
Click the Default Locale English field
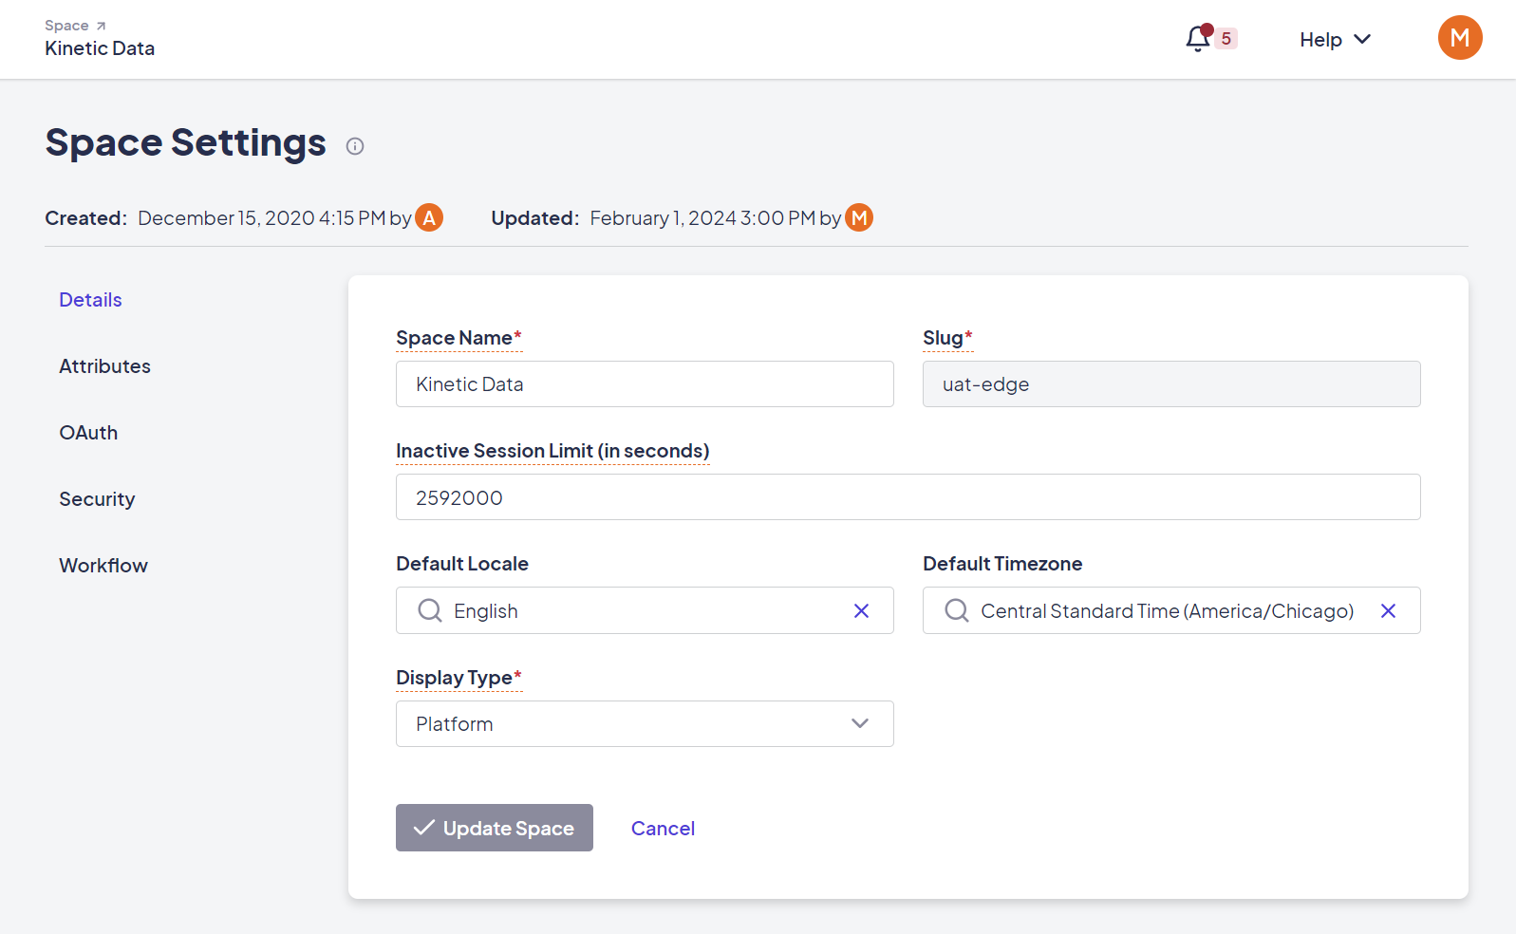(x=645, y=610)
